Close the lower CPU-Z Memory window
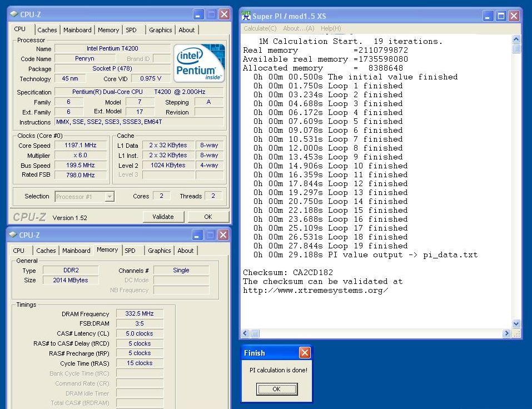This screenshot has width=532, height=409. 223,235
